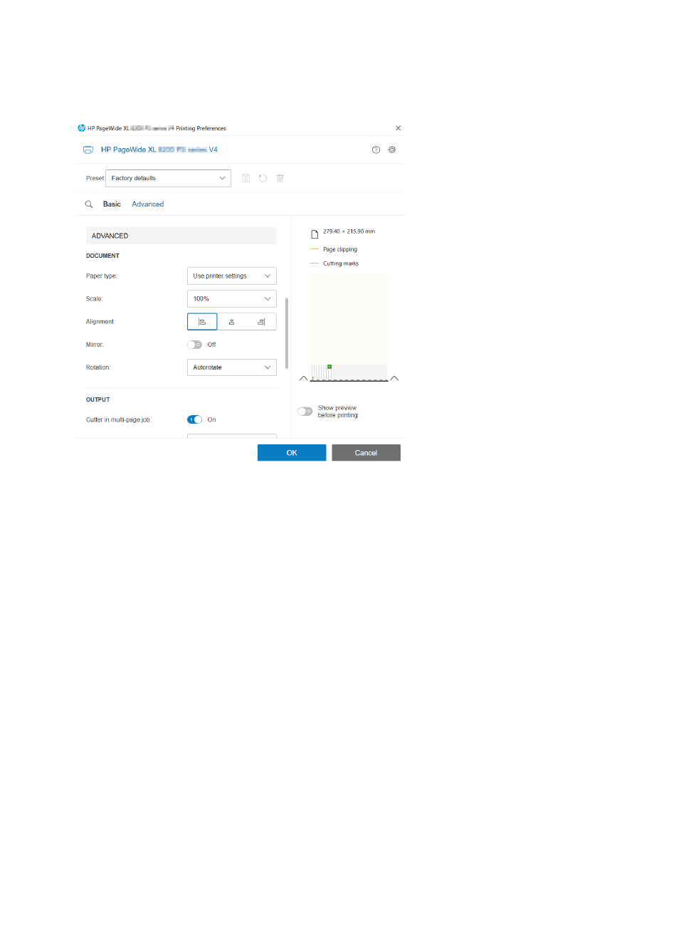Image resolution: width=676 pixels, height=925 pixels.
Task: Click the OK button
Action: (x=292, y=453)
